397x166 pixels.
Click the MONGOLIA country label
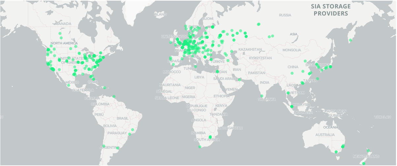point(291,50)
